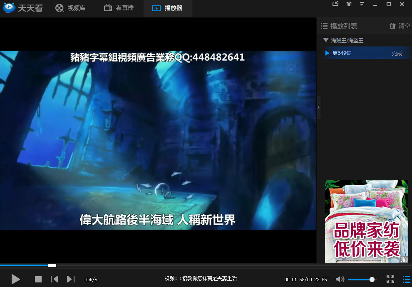
Task: Switch to the 看直播 tab
Action: 118,8
